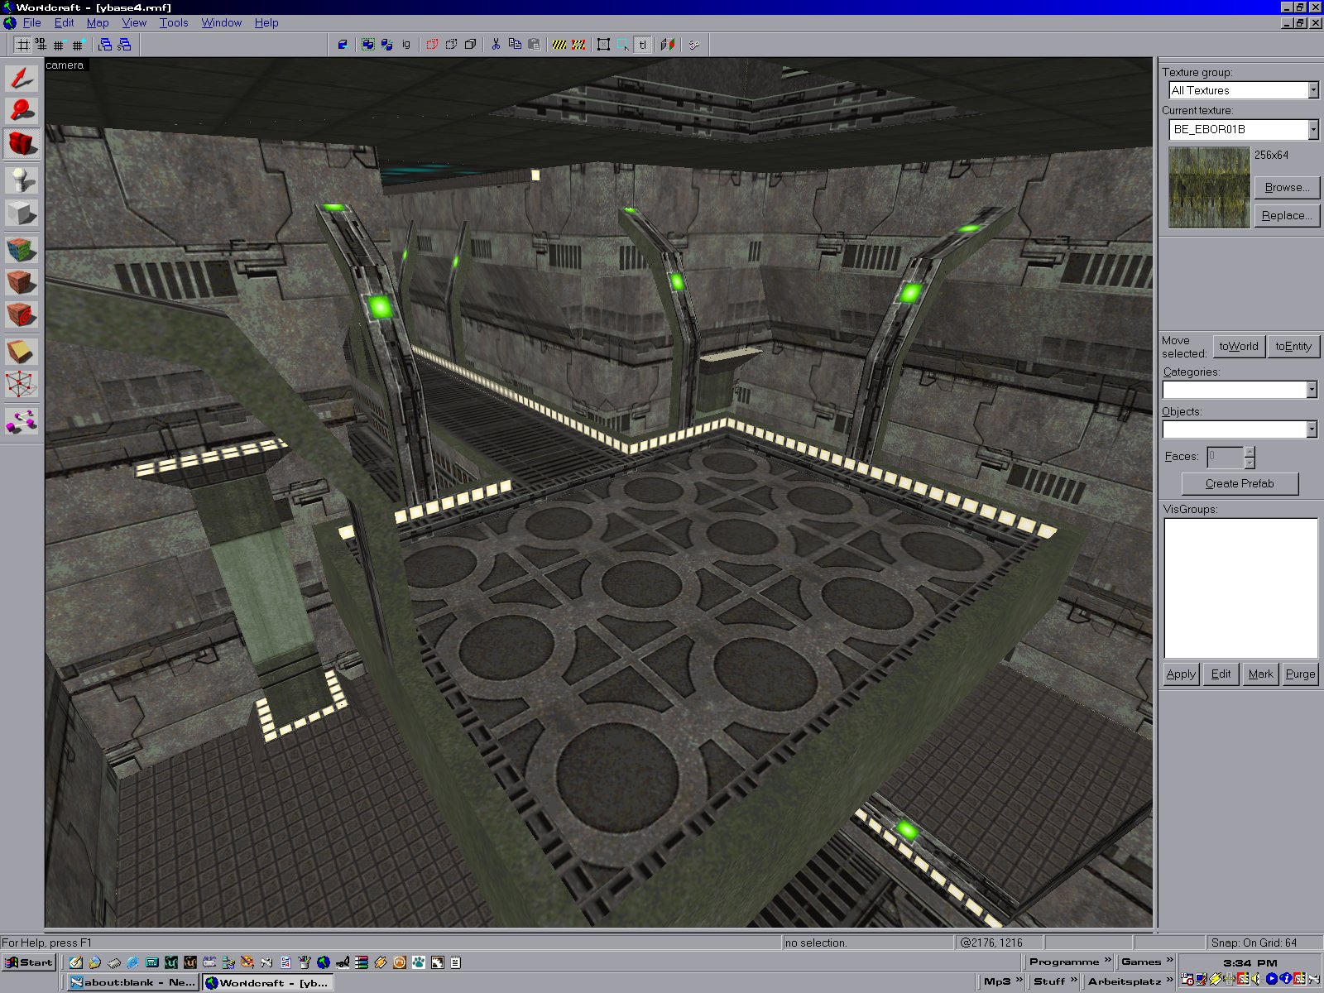Toggle the select-by-handles icon
Screen dimensions: 1324x993
tap(604, 45)
